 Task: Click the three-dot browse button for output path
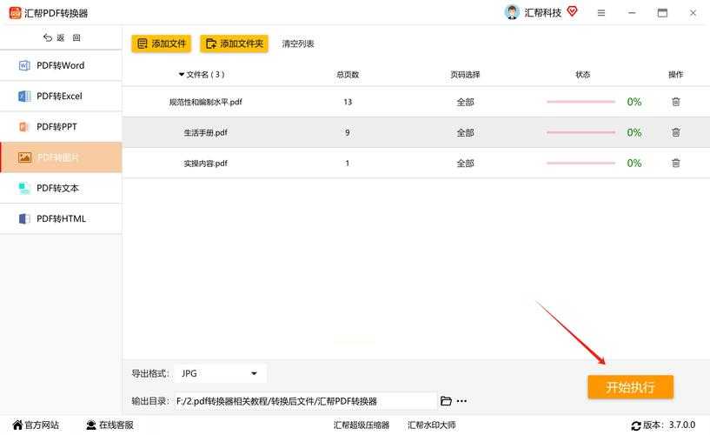coord(461,401)
